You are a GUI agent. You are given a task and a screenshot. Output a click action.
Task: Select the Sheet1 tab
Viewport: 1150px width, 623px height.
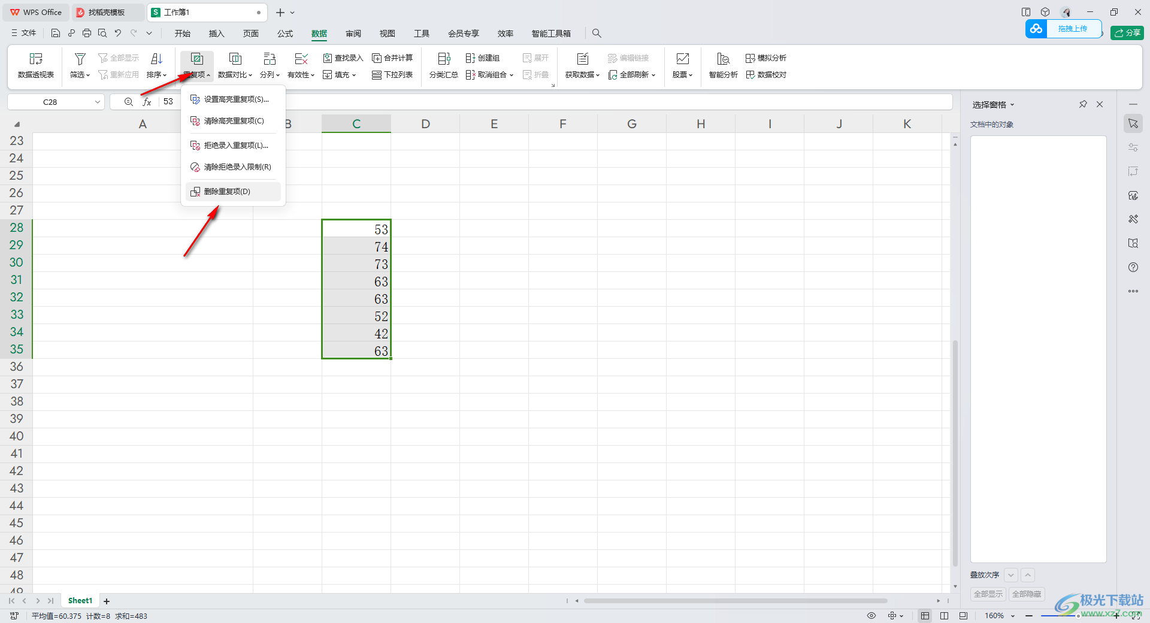click(80, 601)
